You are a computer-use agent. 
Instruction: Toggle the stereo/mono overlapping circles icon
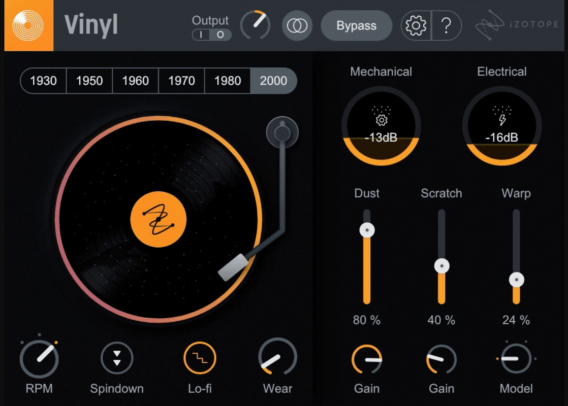click(297, 26)
